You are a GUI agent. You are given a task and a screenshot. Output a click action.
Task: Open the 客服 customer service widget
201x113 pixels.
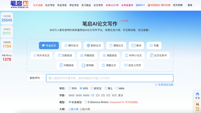pos(197,96)
